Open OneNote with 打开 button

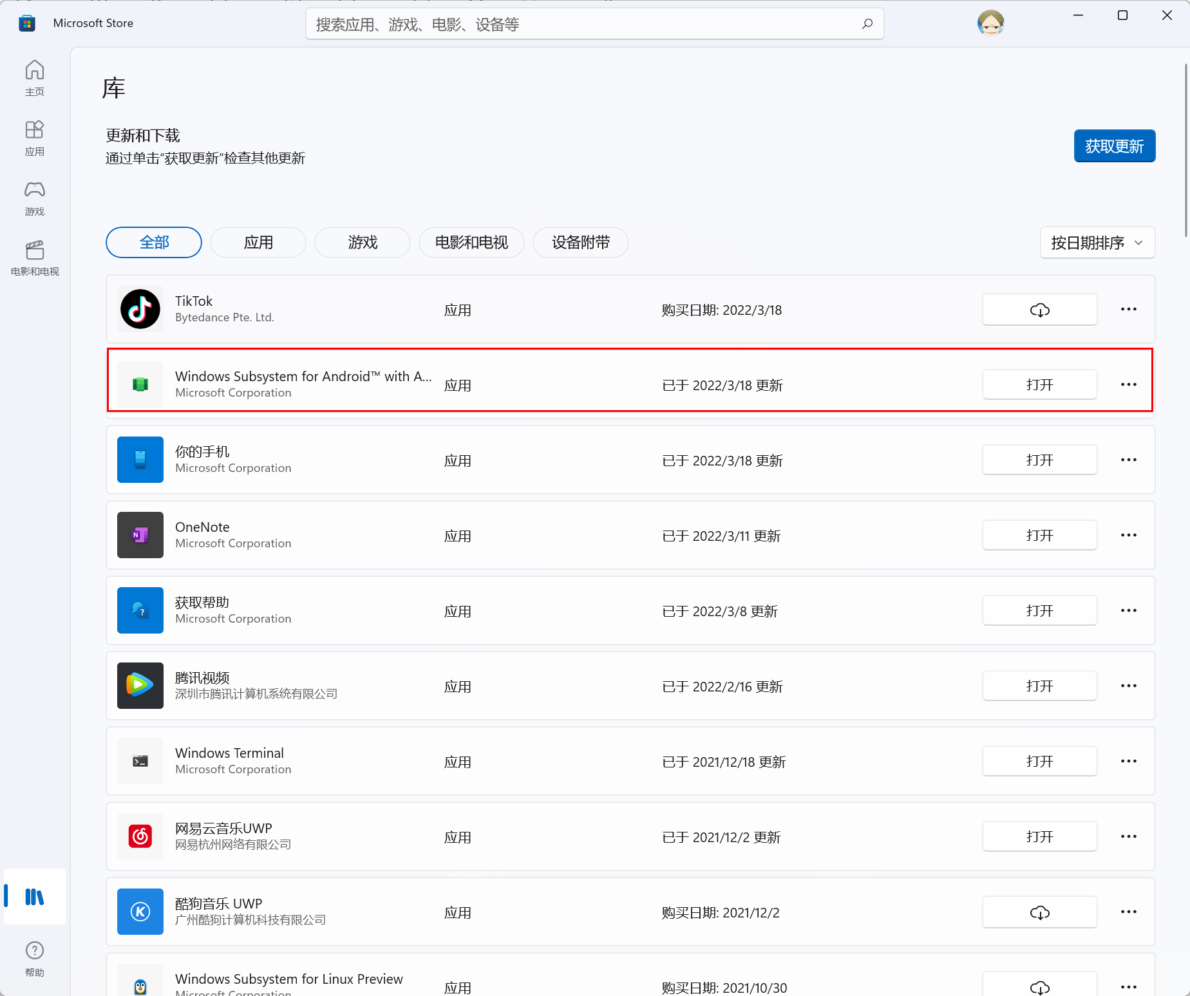click(x=1039, y=536)
